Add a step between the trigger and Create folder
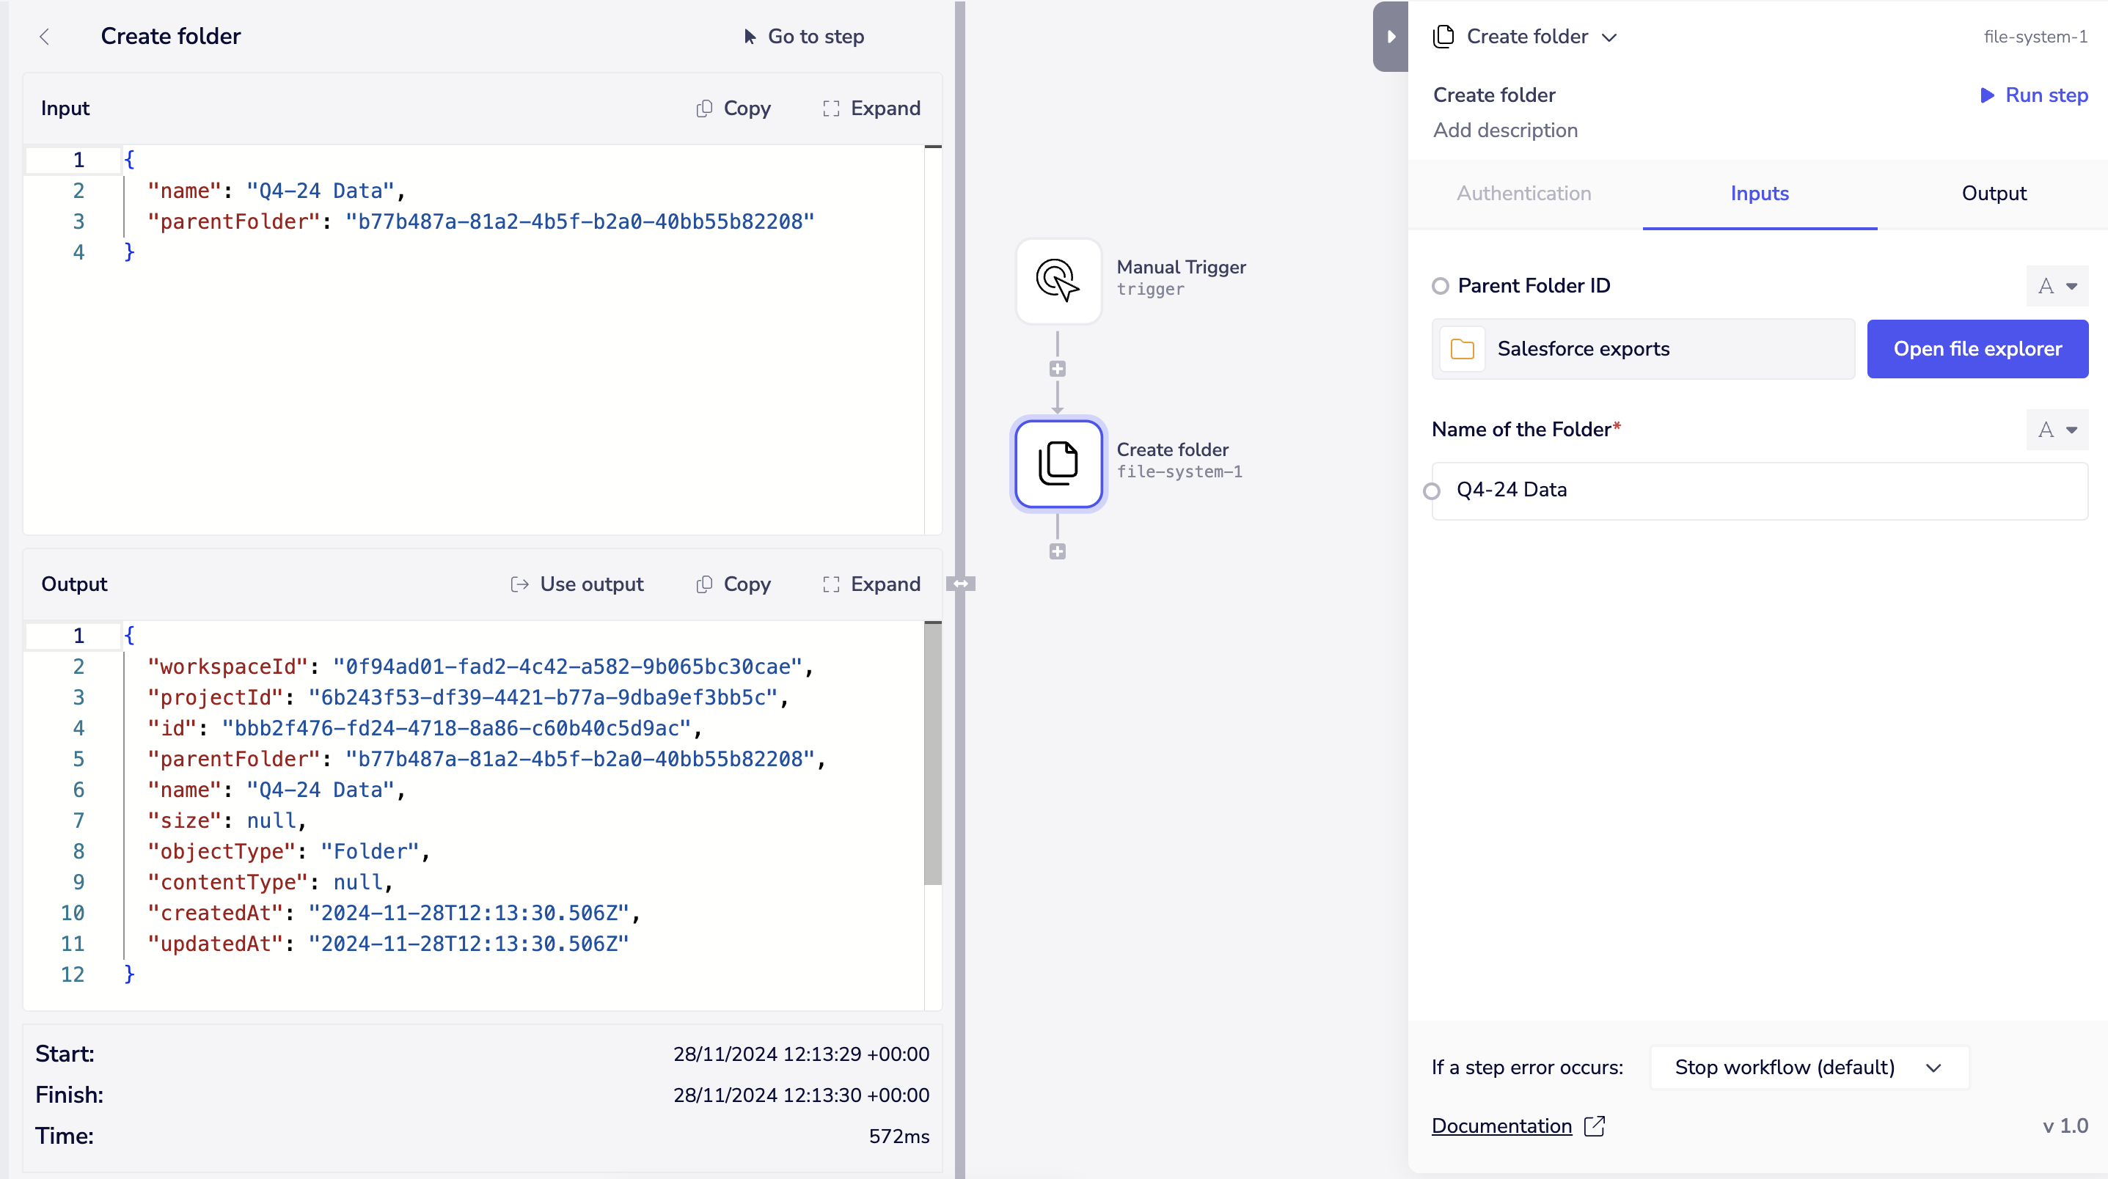This screenshot has height=1179, width=2108. coord(1057,369)
